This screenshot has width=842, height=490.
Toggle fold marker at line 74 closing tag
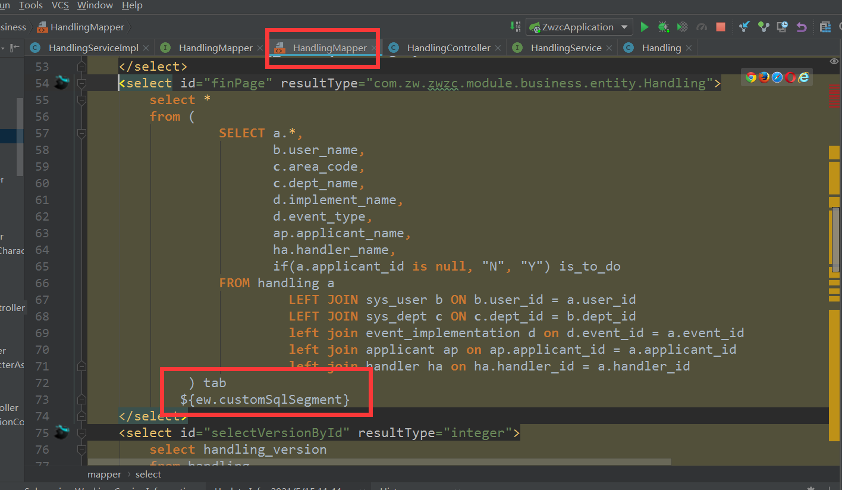[x=81, y=416]
